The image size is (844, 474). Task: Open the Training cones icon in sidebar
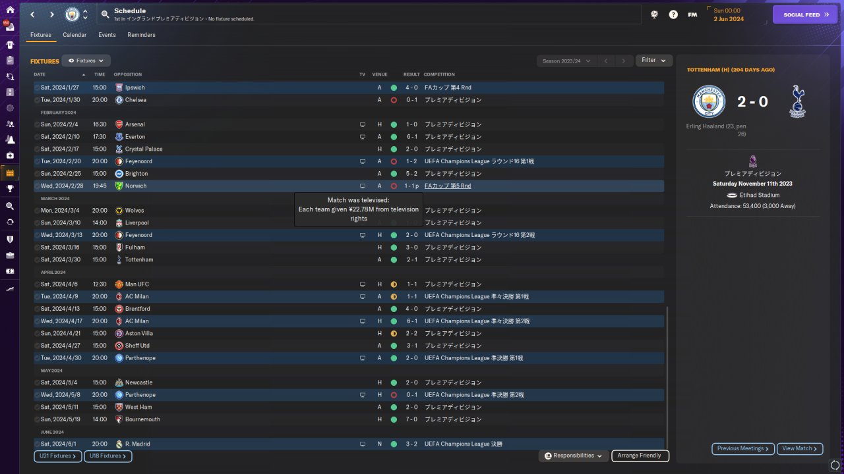(10, 140)
